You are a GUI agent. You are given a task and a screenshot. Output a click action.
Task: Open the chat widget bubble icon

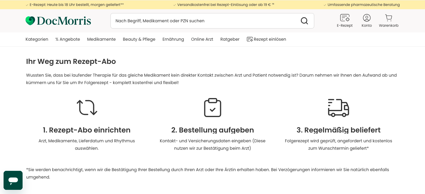pyautogui.click(x=13, y=180)
